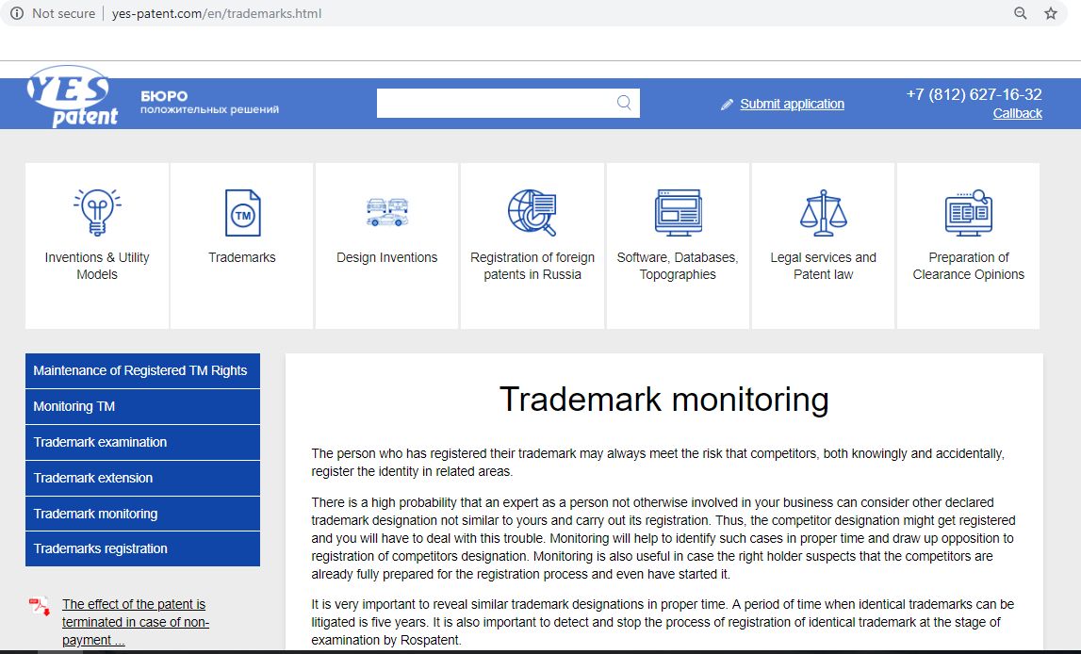Click the Design Inventions card label
This screenshot has width=1081, height=654.
point(386,258)
